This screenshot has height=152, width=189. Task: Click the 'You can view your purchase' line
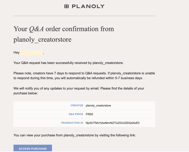click(74, 135)
